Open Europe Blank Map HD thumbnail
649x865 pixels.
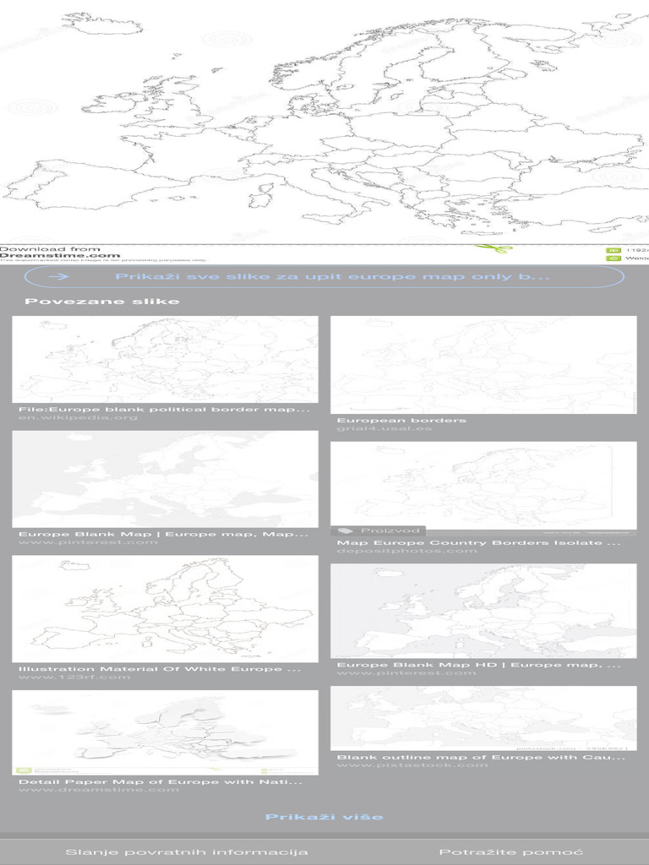(483, 611)
